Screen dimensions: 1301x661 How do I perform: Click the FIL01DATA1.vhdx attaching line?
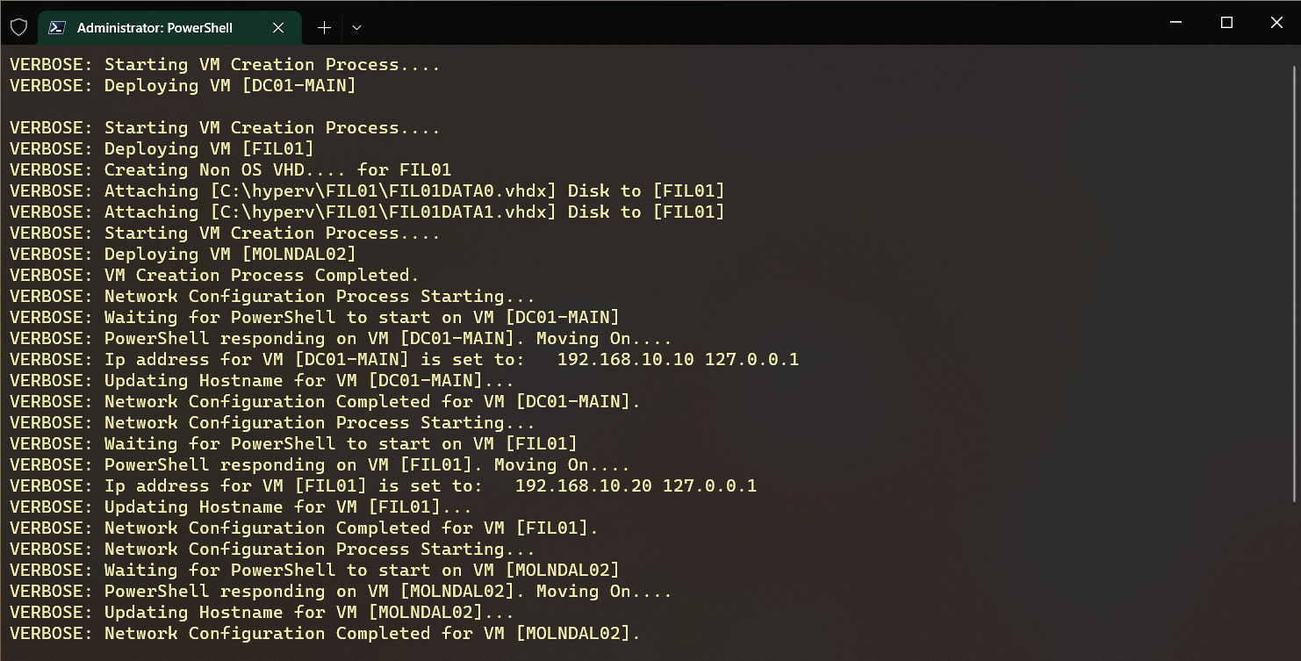pyautogui.click(x=367, y=212)
